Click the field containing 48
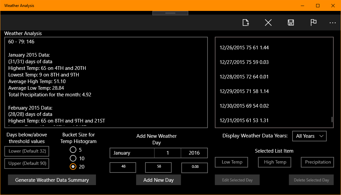The image size is (341, 195). [x=123, y=168]
